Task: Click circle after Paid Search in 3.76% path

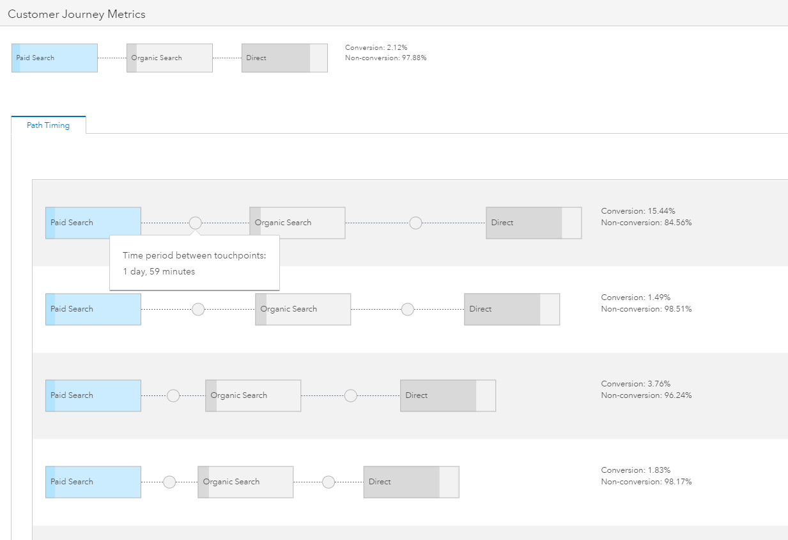Action: point(173,395)
